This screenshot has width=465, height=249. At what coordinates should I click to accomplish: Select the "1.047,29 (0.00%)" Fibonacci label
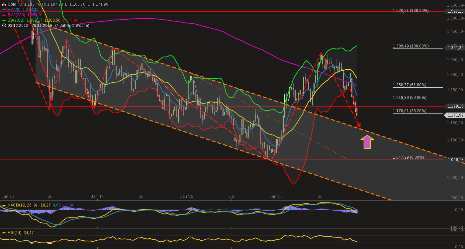click(408, 157)
